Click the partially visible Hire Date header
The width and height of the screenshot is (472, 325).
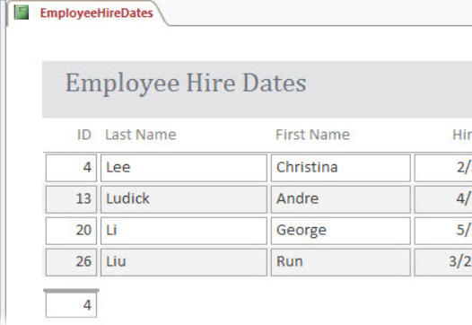(x=462, y=135)
